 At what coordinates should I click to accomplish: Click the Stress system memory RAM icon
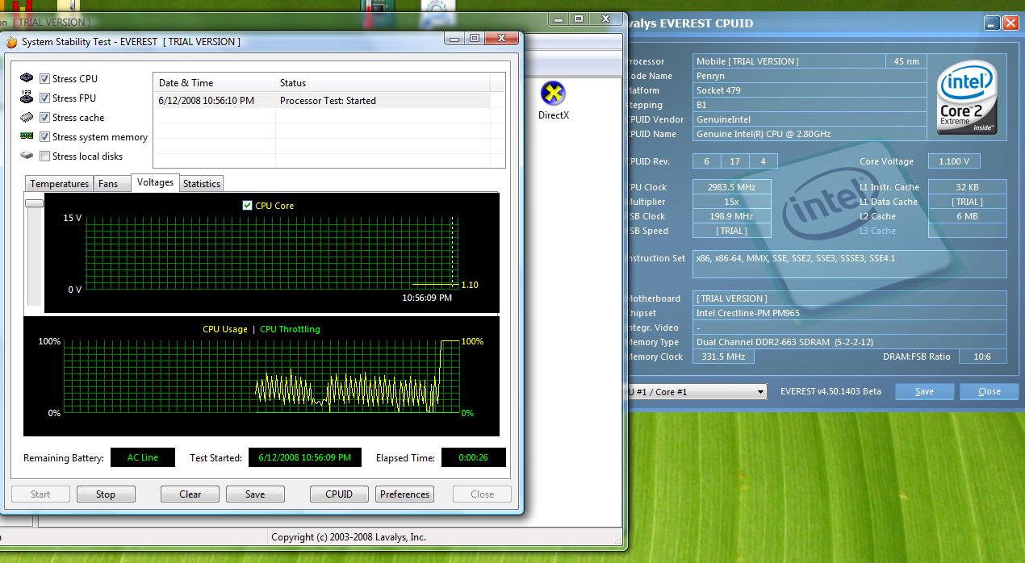[x=27, y=136]
